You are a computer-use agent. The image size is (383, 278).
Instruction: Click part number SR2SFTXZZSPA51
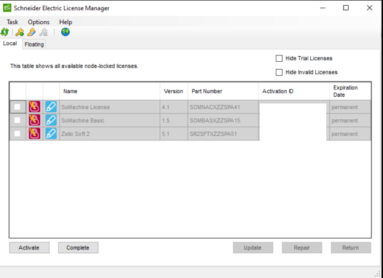pyautogui.click(x=213, y=134)
